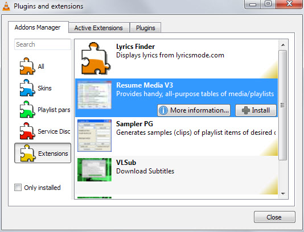304x232 pixels.
Task: Click the VLC cone icon in title bar
Action: (x=6, y=6)
